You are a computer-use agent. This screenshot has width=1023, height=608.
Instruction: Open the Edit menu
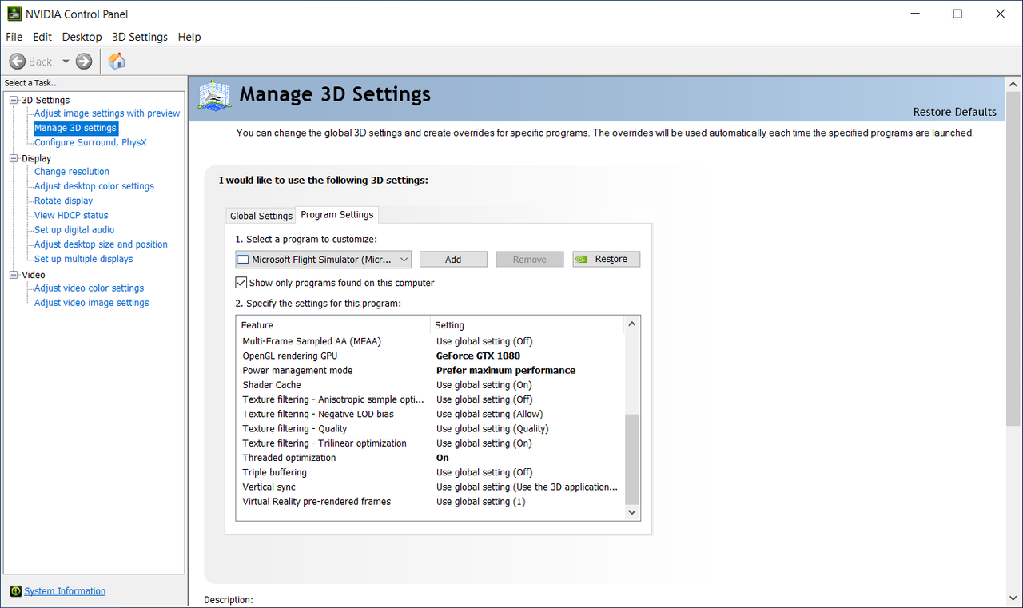[42, 37]
